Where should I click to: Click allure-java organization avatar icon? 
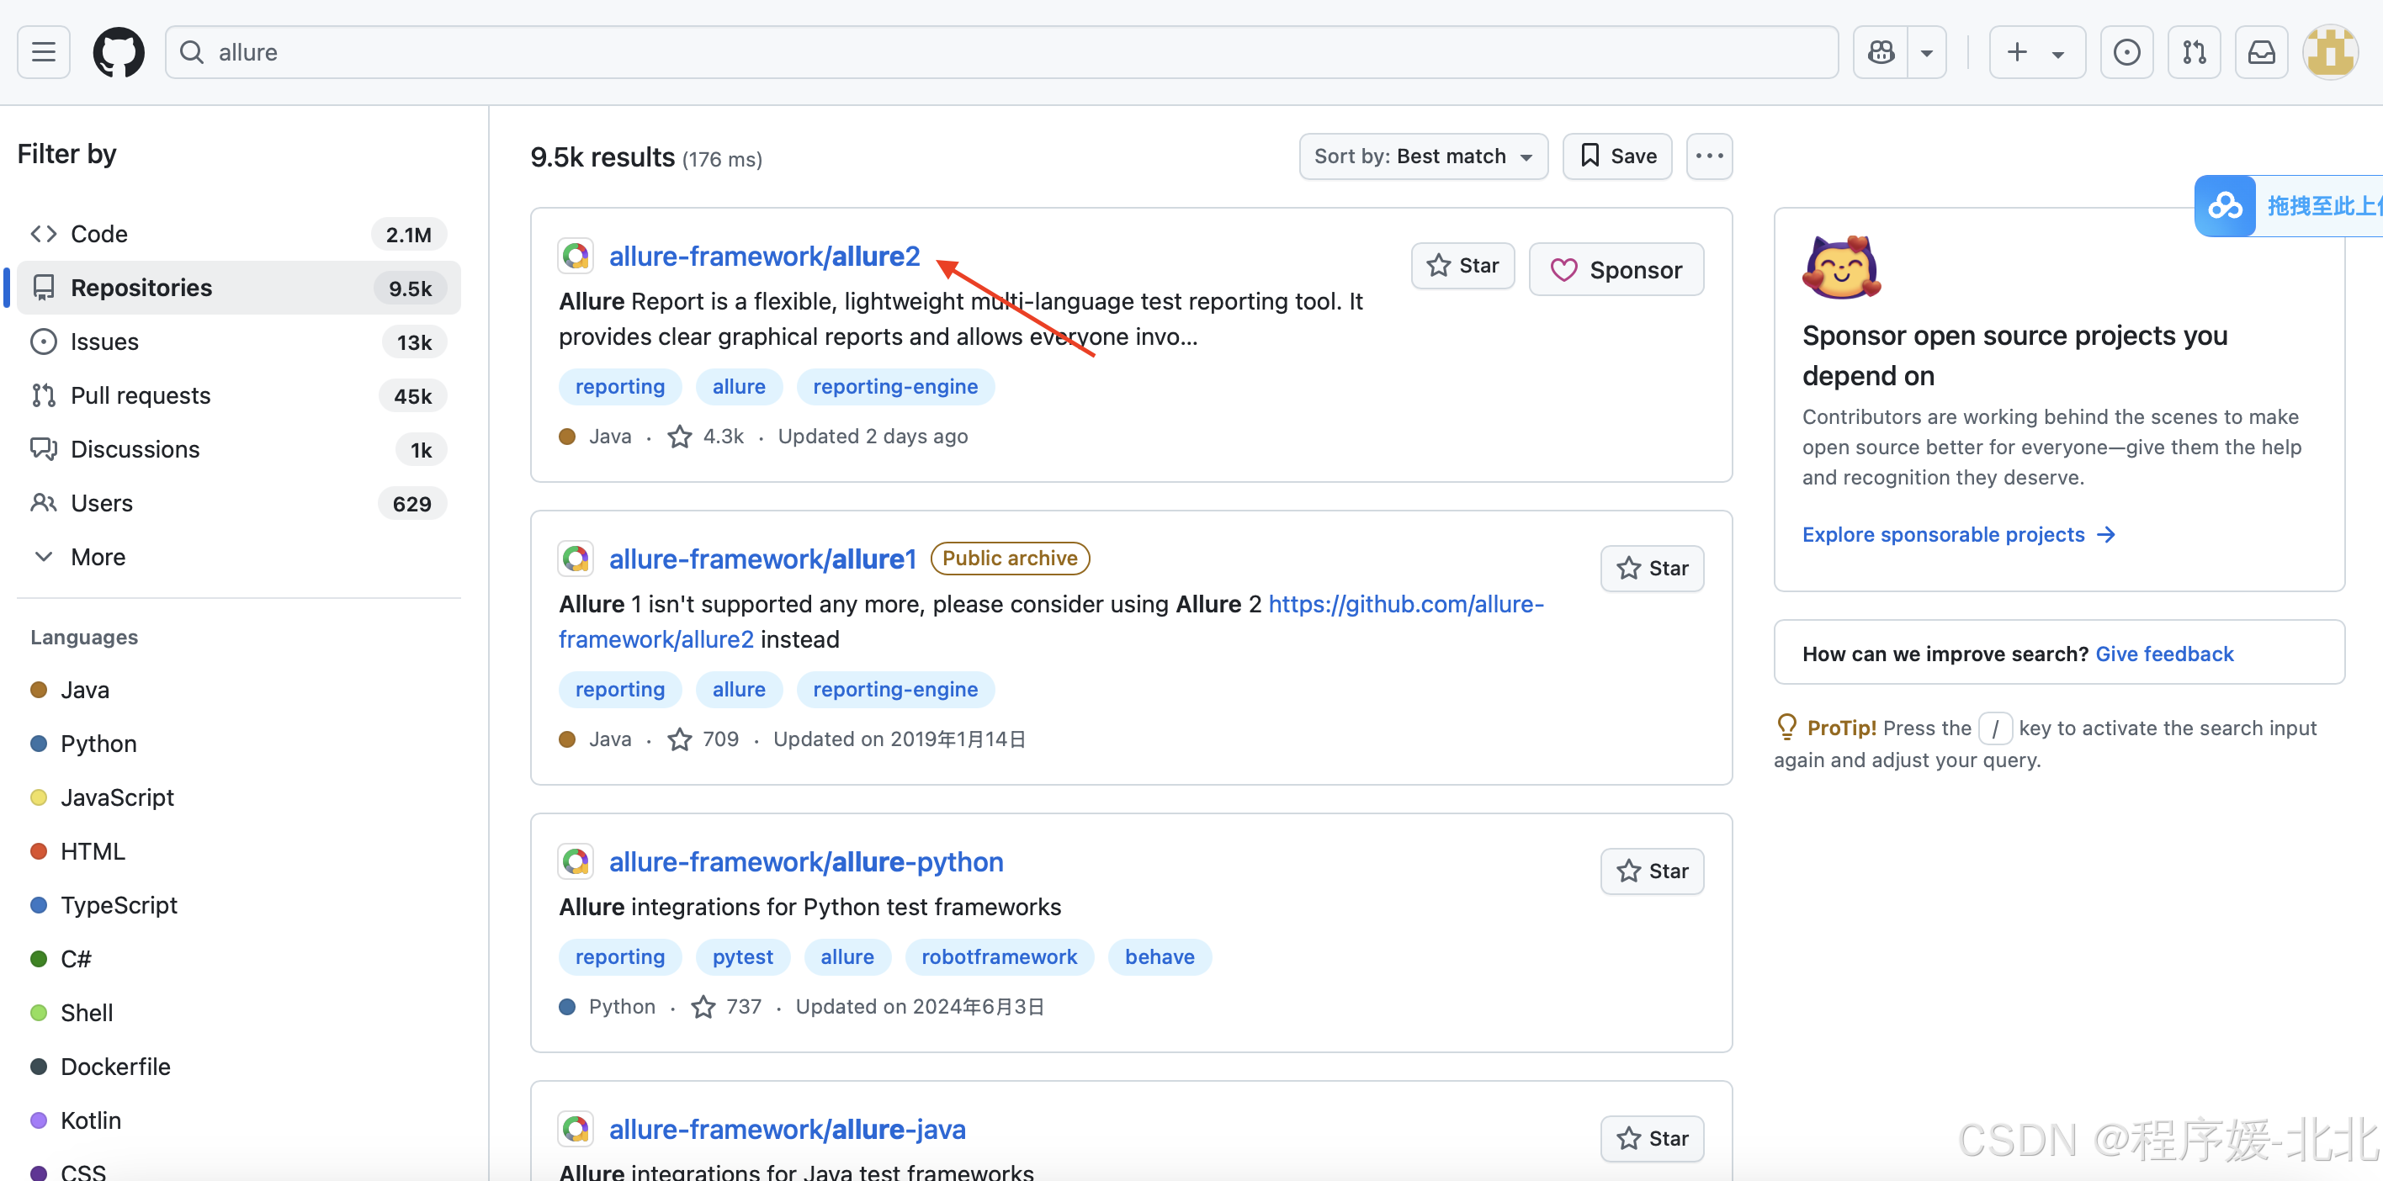tap(576, 1129)
